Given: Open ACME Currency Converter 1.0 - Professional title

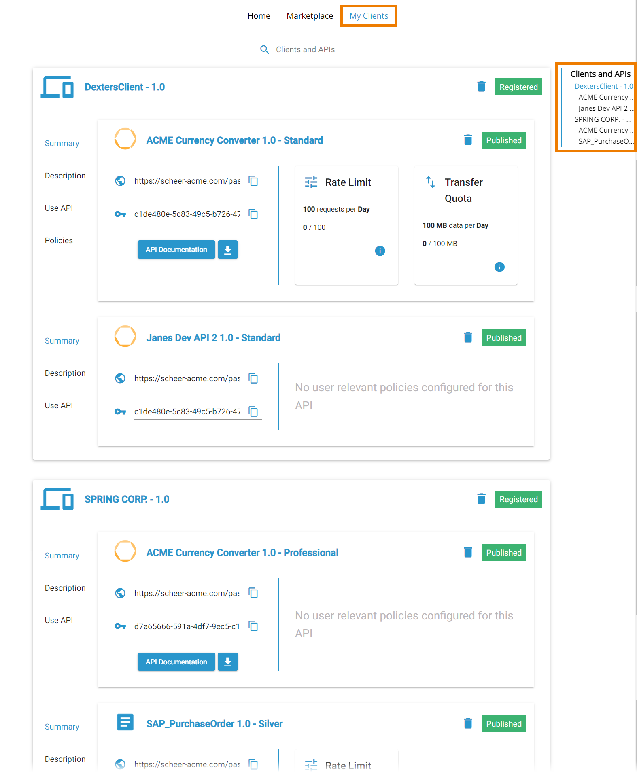Looking at the screenshot, I should (x=242, y=553).
